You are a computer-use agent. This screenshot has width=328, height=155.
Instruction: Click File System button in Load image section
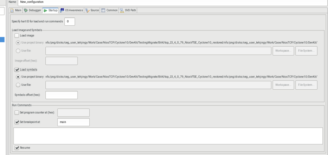[306, 51]
